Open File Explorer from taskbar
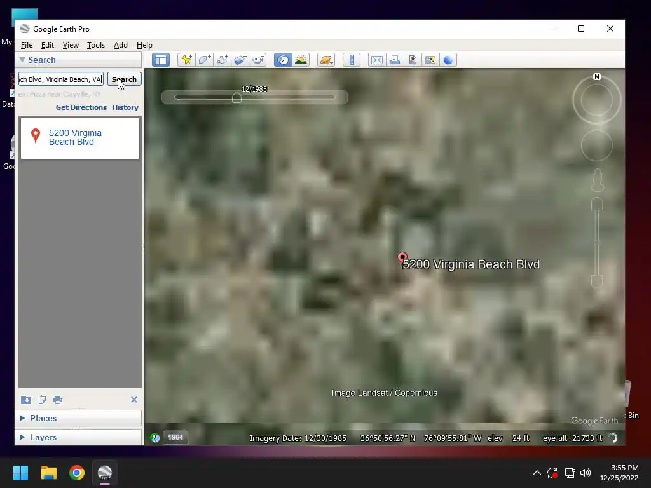The height and width of the screenshot is (488, 651). coord(48,473)
